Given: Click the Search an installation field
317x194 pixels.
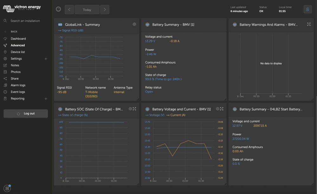Looking at the screenshot, I should pos(25,21).
